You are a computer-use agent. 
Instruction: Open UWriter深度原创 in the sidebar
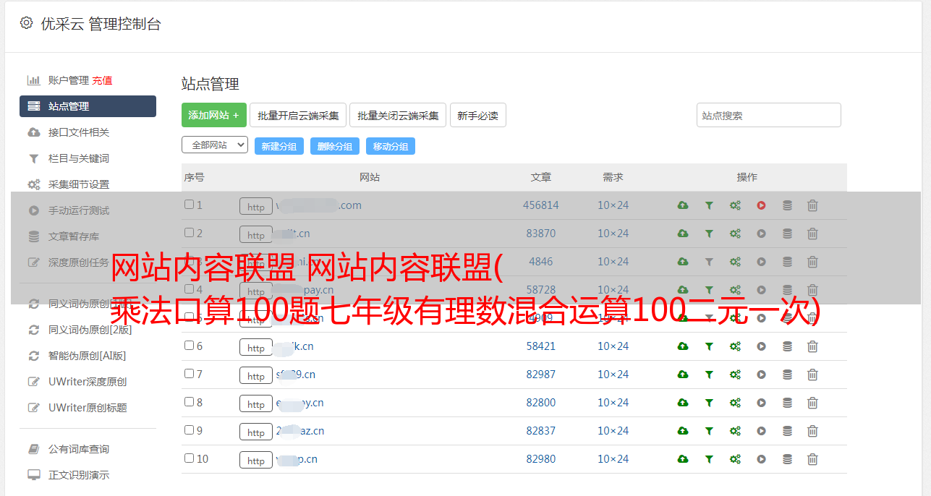(x=88, y=382)
